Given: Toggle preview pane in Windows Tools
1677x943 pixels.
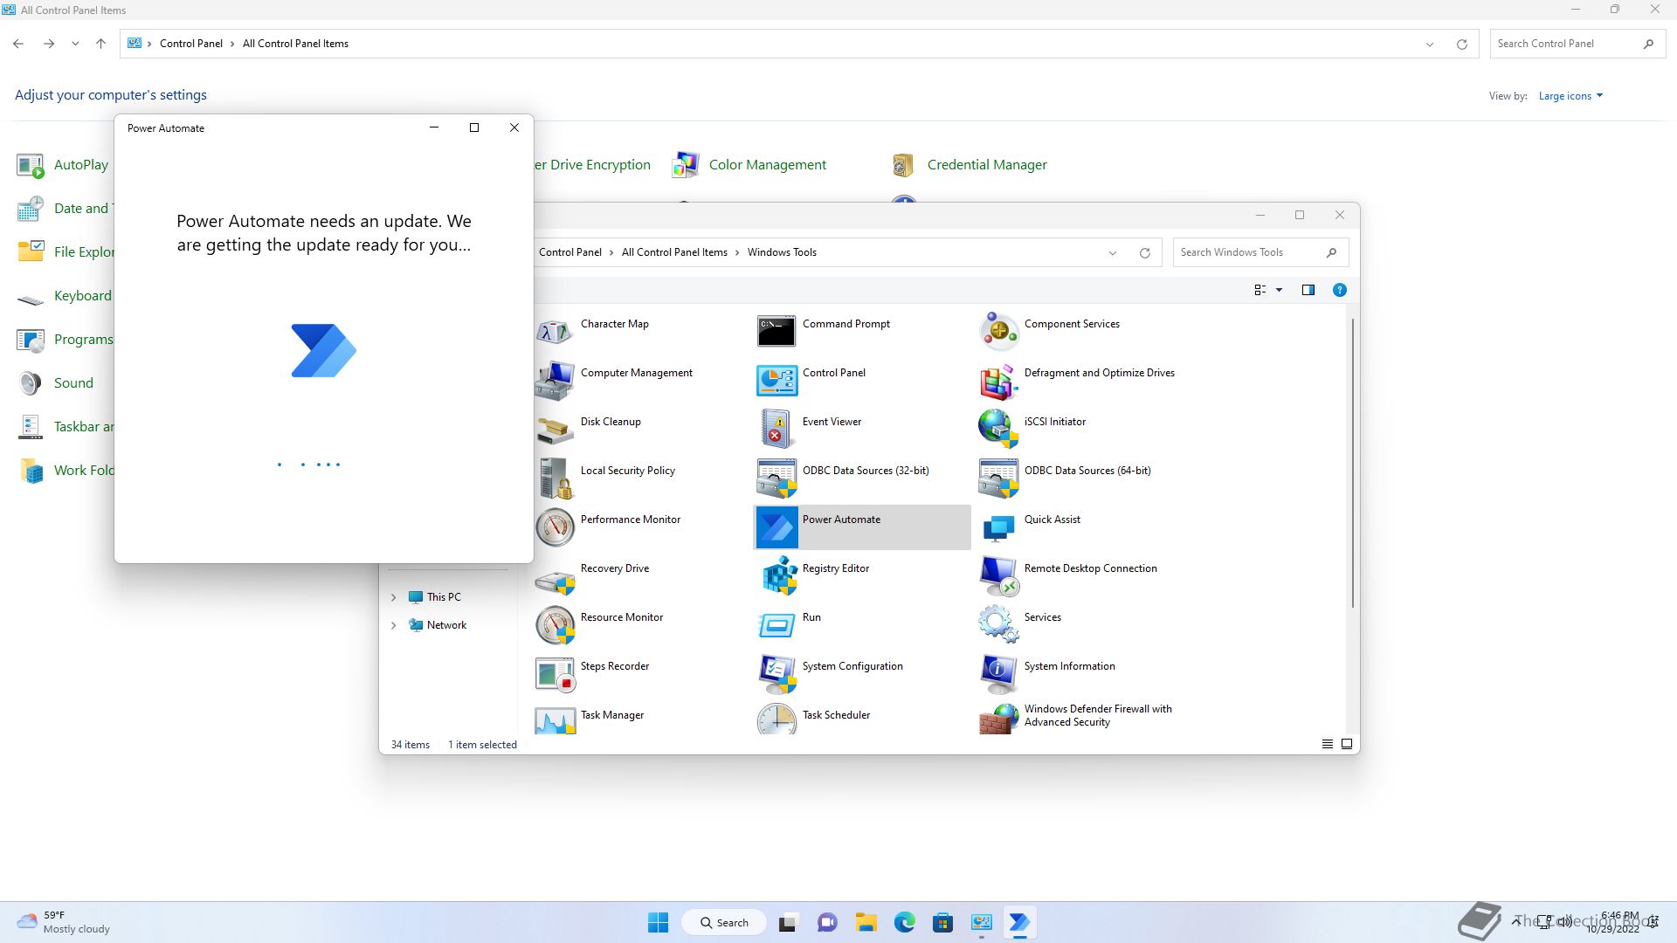Looking at the screenshot, I should [x=1308, y=290].
